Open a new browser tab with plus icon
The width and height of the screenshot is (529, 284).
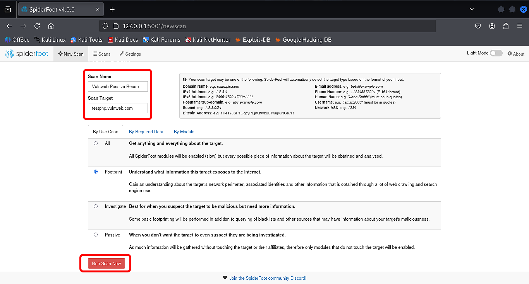pos(112,9)
